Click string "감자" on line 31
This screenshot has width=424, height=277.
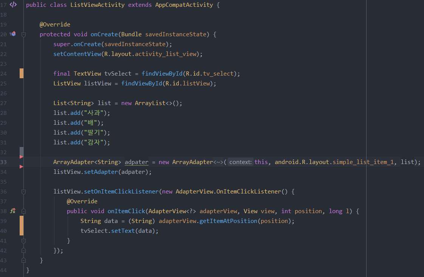click(x=94, y=142)
